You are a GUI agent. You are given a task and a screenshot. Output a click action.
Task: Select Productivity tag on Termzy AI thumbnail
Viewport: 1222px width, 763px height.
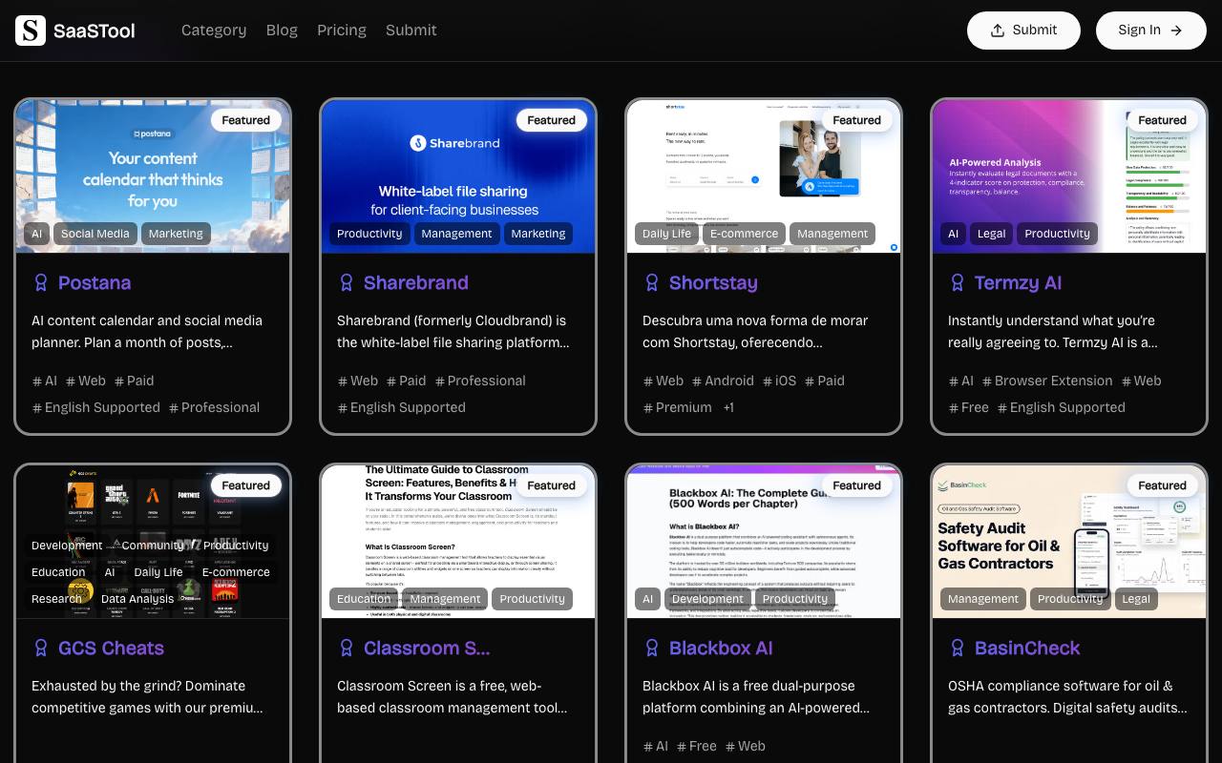click(x=1057, y=234)
